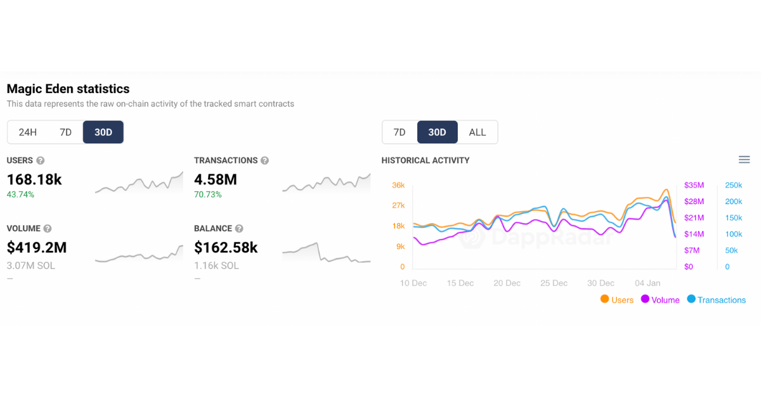This screenshot has width=761, height=398.
Task: Click the Volume sparkline chart
Action: (139, 254)
